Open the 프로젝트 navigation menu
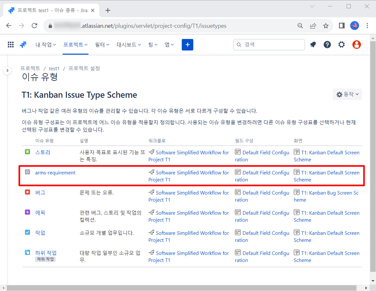The image size is (376, 291). [75, 45]
